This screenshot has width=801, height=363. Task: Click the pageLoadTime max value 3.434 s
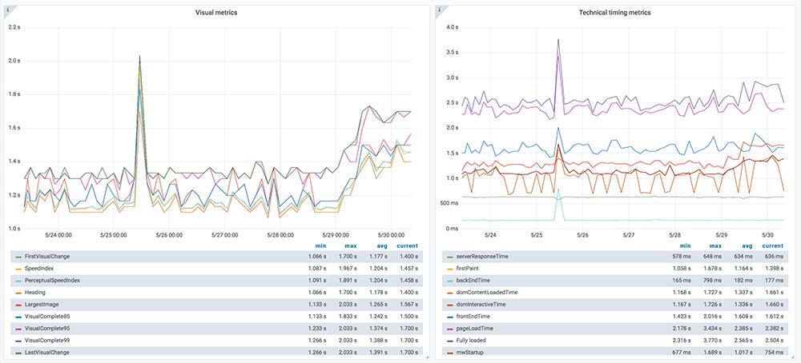[714, 329]
